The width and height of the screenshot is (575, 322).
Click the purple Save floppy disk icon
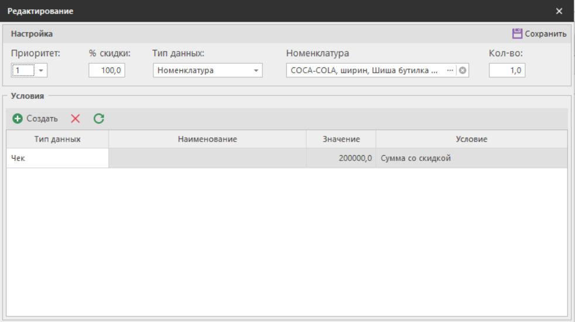(x=517, y=34)
